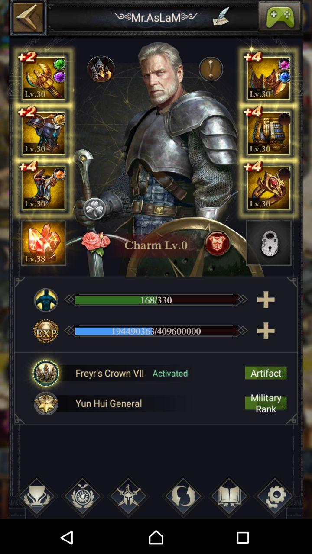Open the Artifact button
This screenshot has width=312, height=554.
tap(266, 373)
